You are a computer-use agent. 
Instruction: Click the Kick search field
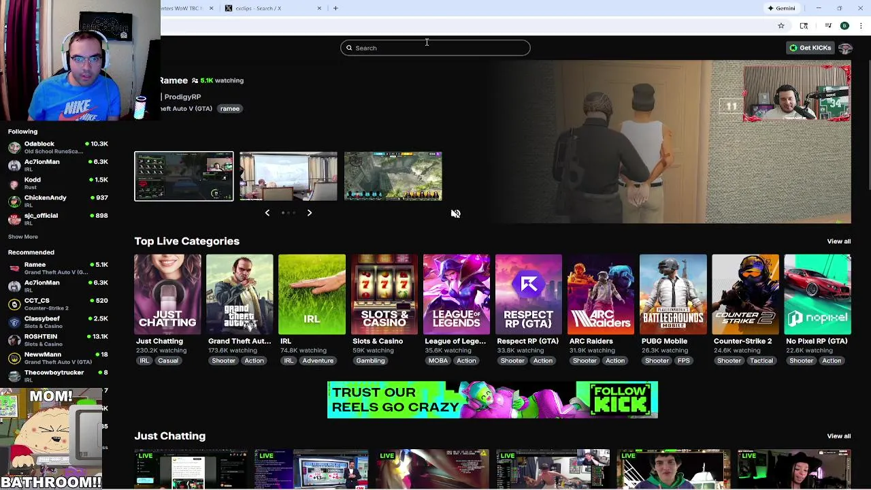[435, 48]
